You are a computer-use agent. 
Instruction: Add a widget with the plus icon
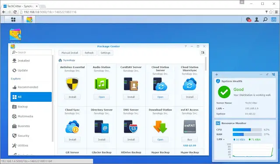click(217, 75)
